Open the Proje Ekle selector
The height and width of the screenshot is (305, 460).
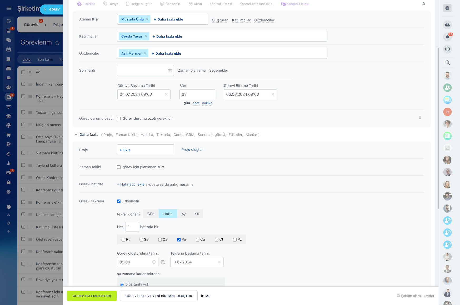point(145,150)
